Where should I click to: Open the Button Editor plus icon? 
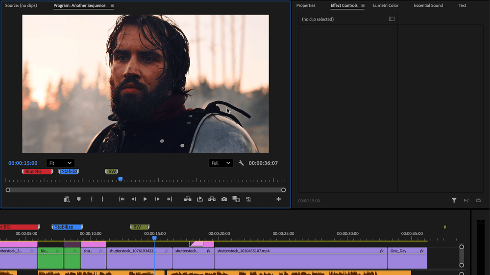tap(278, 199)
